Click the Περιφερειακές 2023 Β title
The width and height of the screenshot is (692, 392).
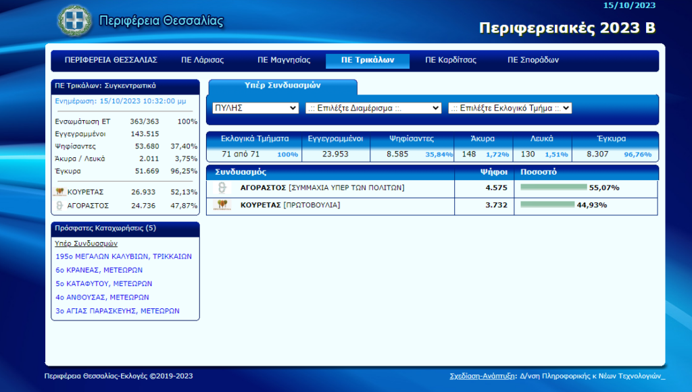tap(567, 28)
